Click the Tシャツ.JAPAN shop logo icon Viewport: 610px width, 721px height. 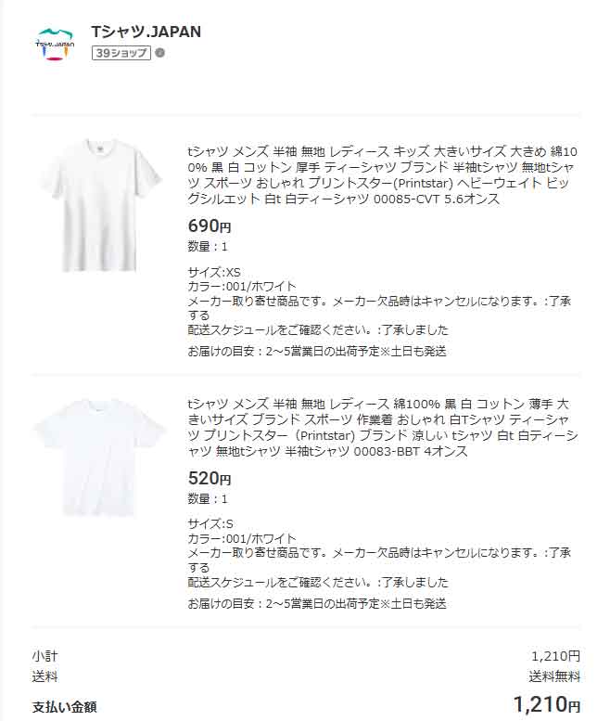coord(55,45)
